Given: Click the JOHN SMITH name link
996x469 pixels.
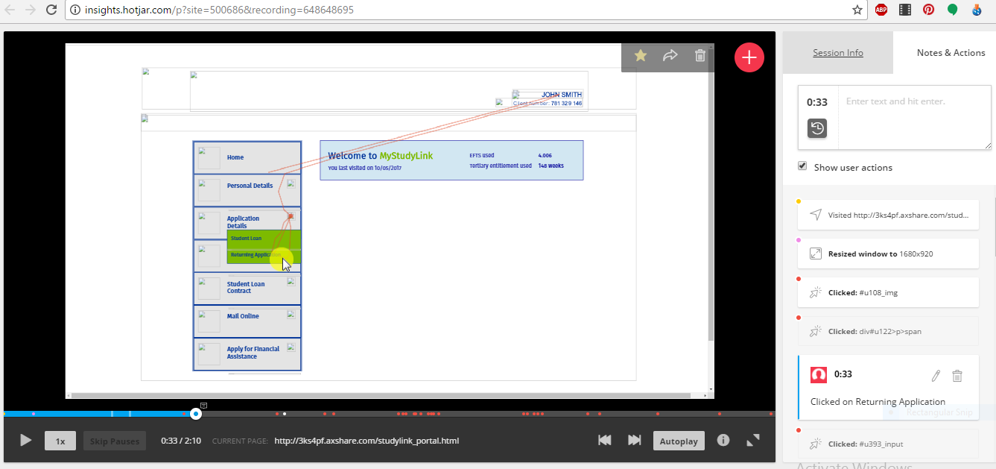Looking at the screenshot, I should (561, 95).
